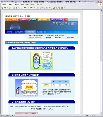Click the Forward navigation arrow icon
Viewport: 103px width, 117px height.
(10, 8)
